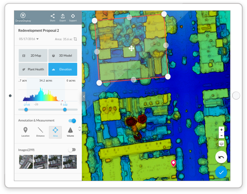The width and height of the screenshot is (247, 194).
Task: Click the DroneDeploy logo icon
Action: coord(23,16)
